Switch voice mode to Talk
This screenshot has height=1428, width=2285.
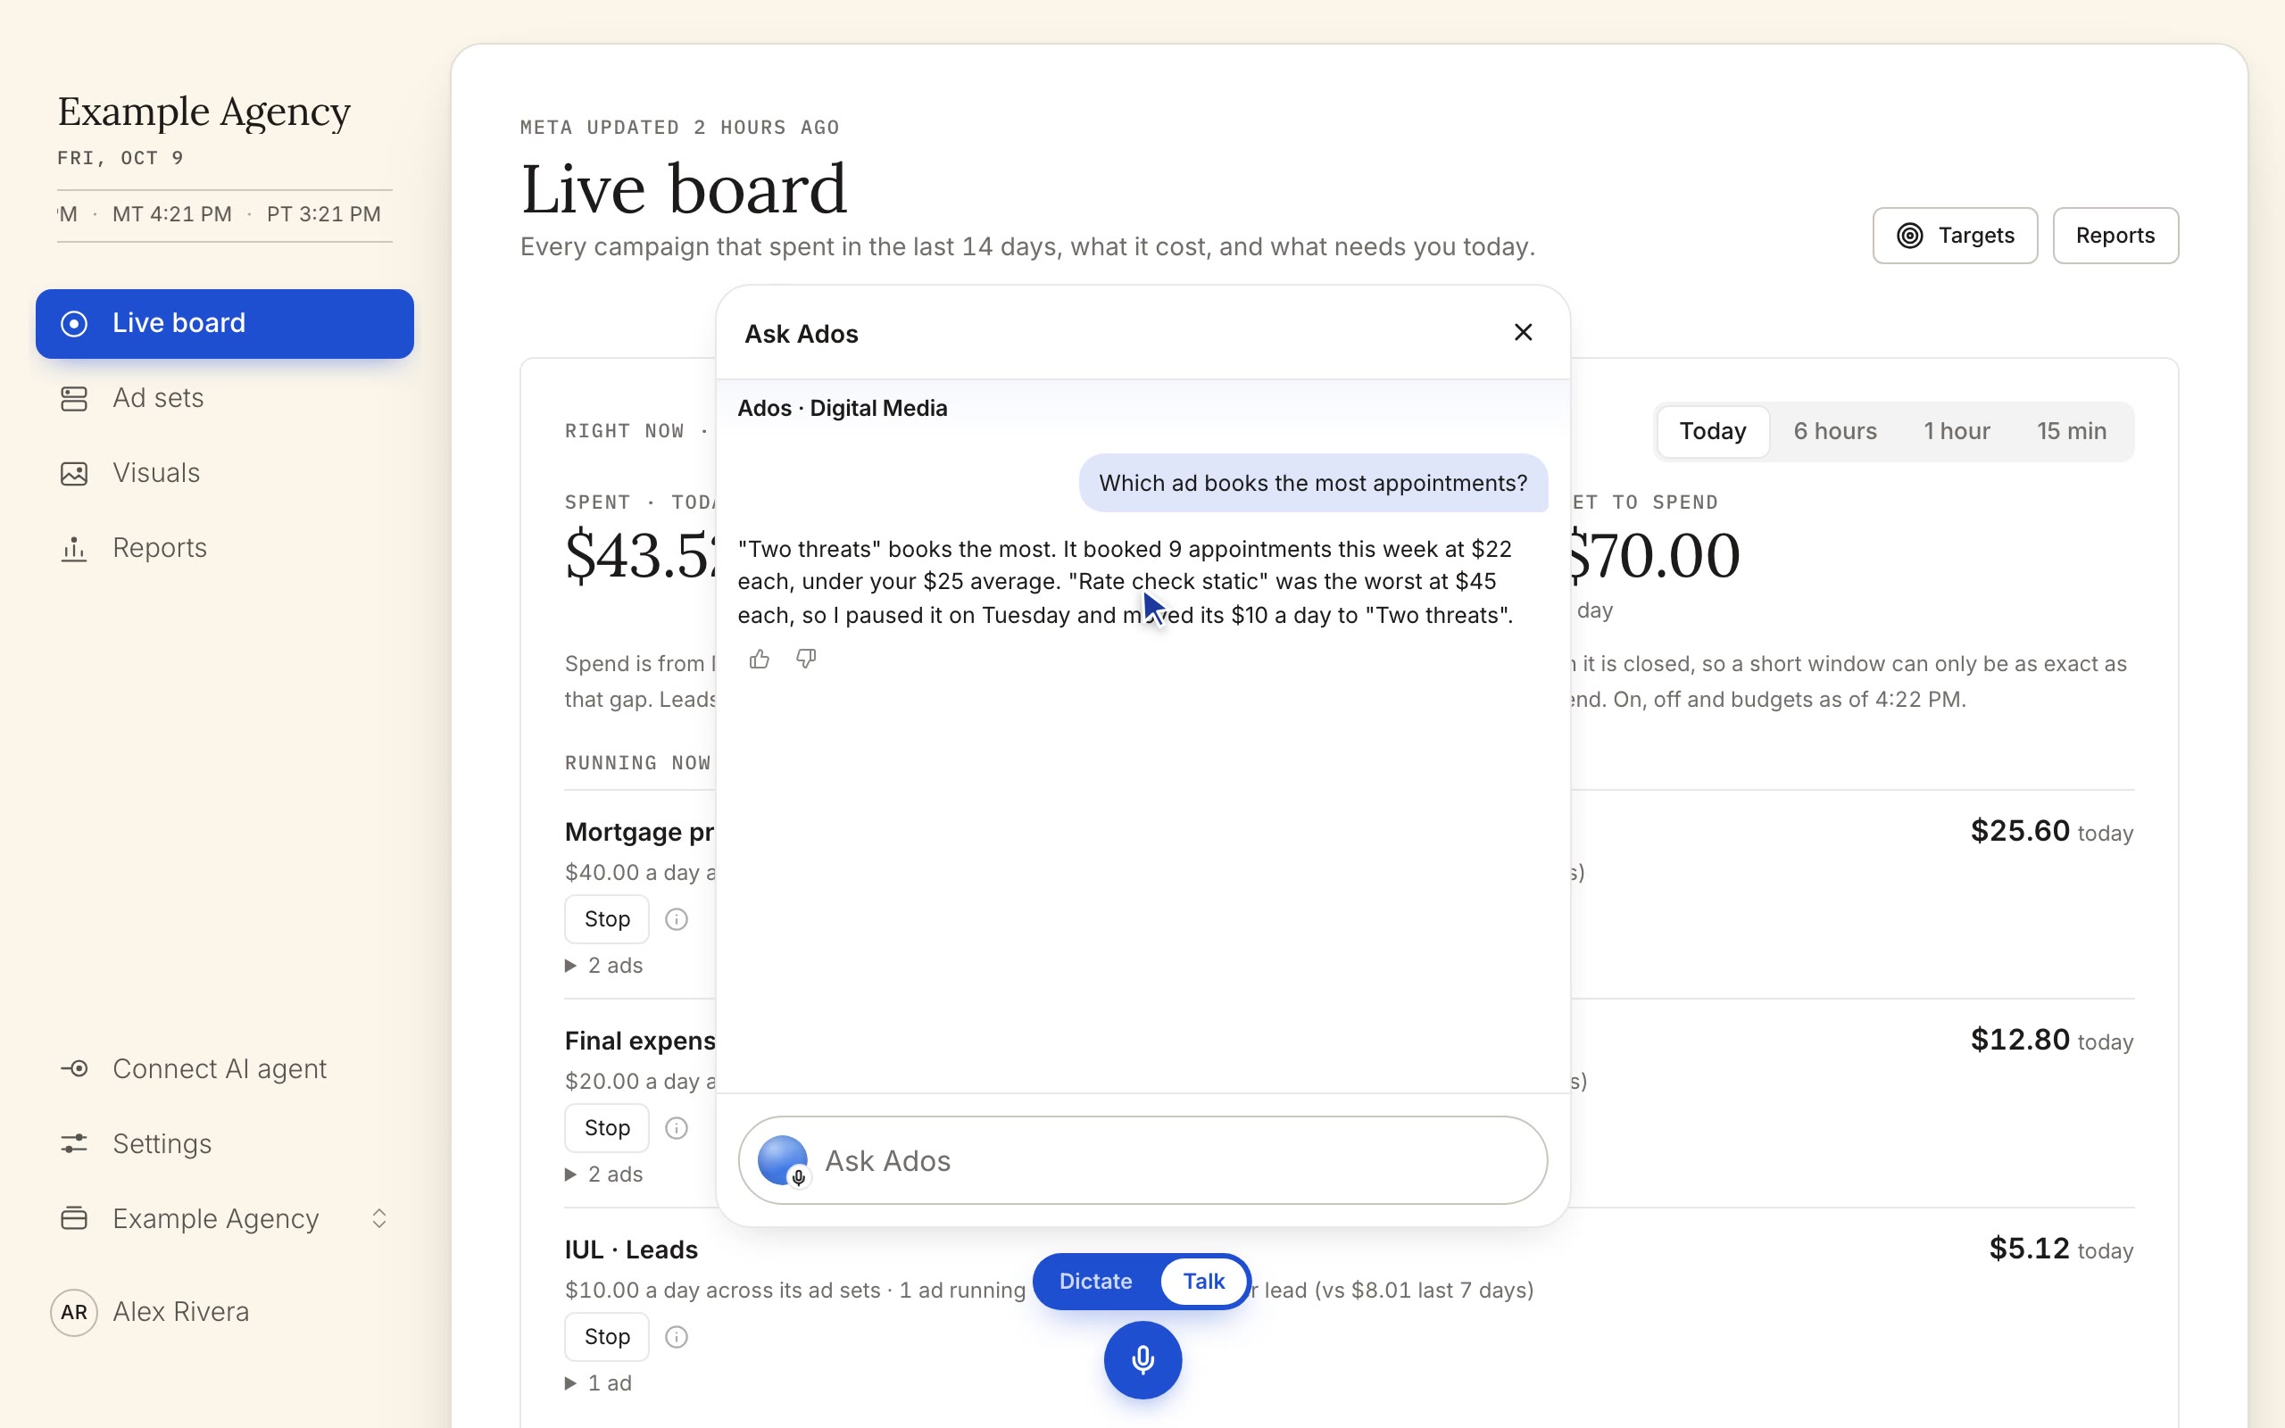point(1203,1281)
